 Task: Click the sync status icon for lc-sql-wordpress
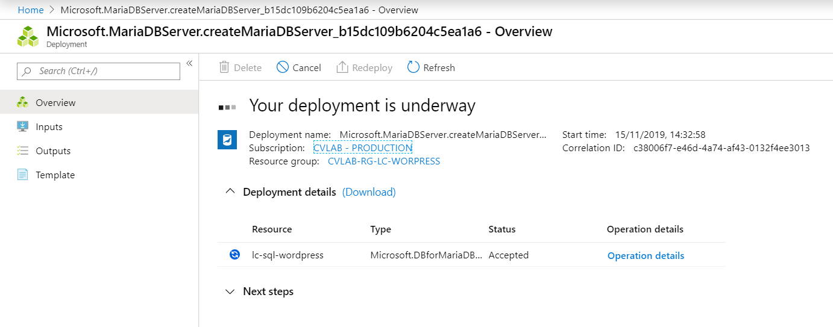coord(234,255)
